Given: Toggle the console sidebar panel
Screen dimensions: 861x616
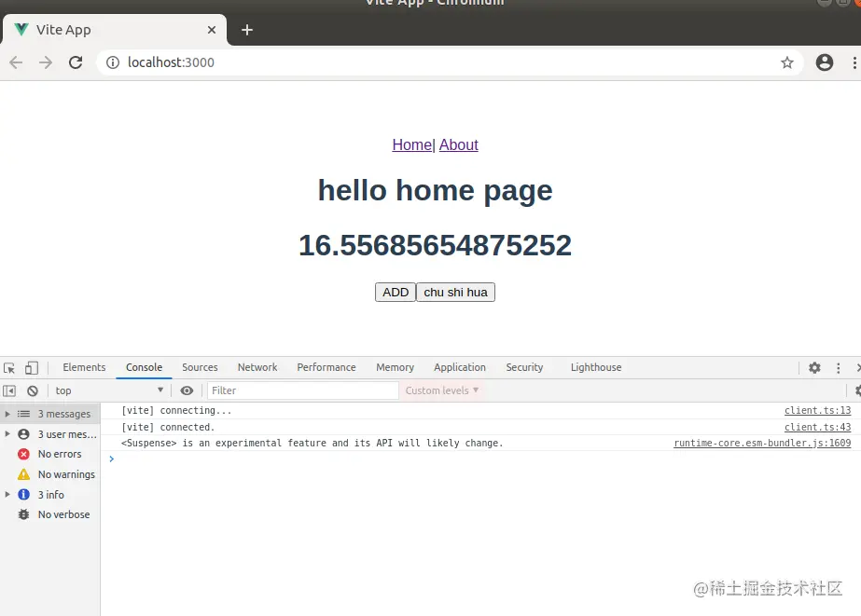Looking at the screenshot, I should (x=9, y=390).
